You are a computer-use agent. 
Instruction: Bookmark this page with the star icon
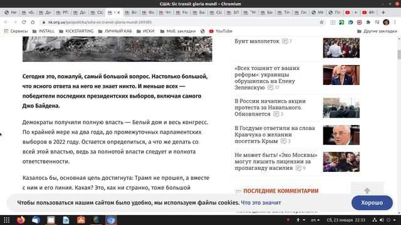tap(321, 22)
